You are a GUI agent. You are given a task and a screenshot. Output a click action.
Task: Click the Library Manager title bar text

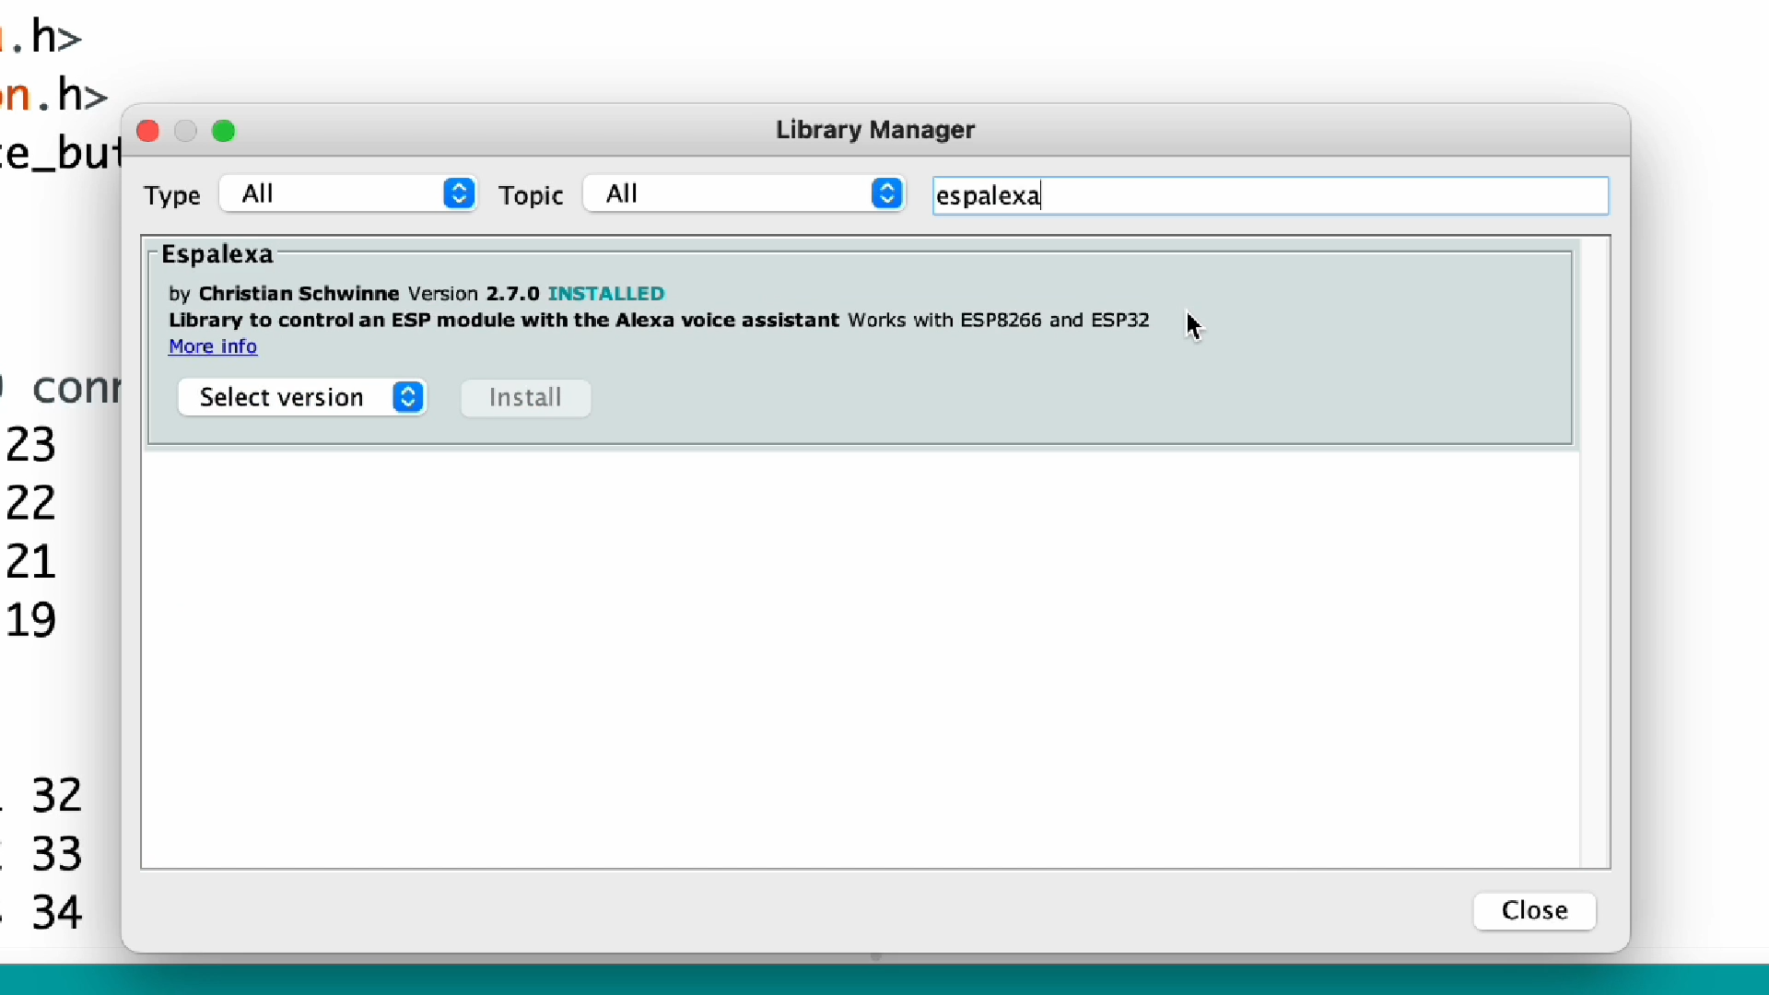(x=875, y=130)
